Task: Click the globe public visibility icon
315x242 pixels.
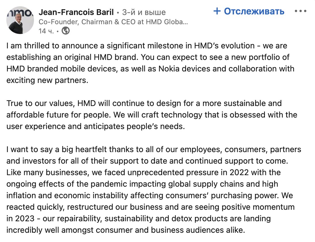Action: pos(65,31)
